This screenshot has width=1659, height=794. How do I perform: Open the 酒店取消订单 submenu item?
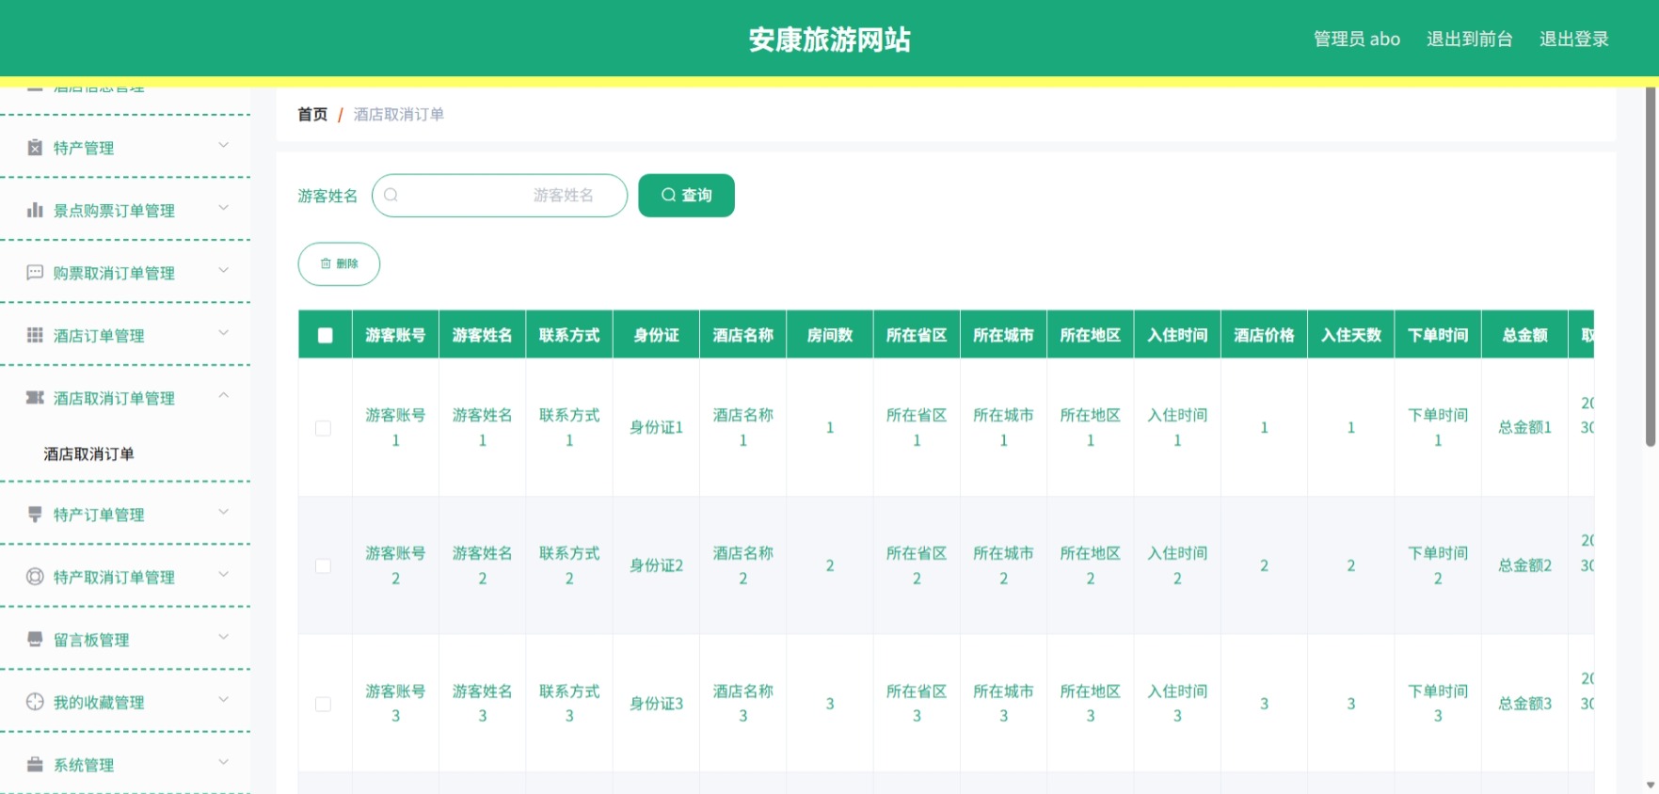coord(88,453)
